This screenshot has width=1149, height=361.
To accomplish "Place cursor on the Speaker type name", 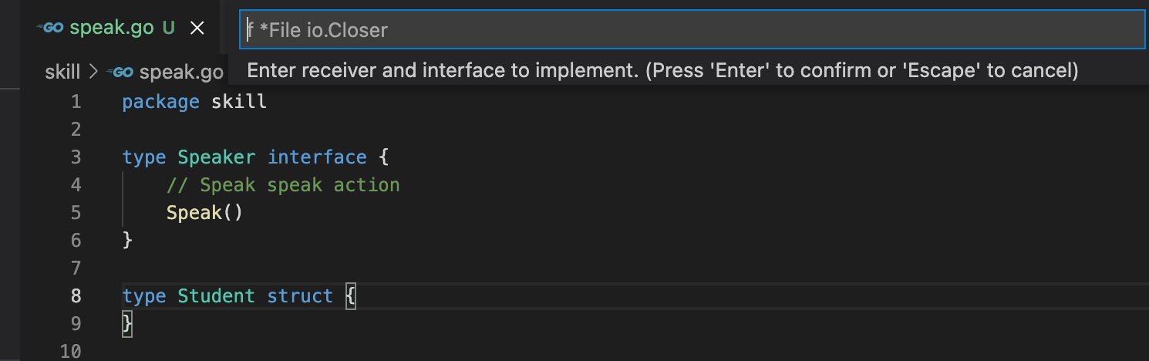I will click(217, 157).
